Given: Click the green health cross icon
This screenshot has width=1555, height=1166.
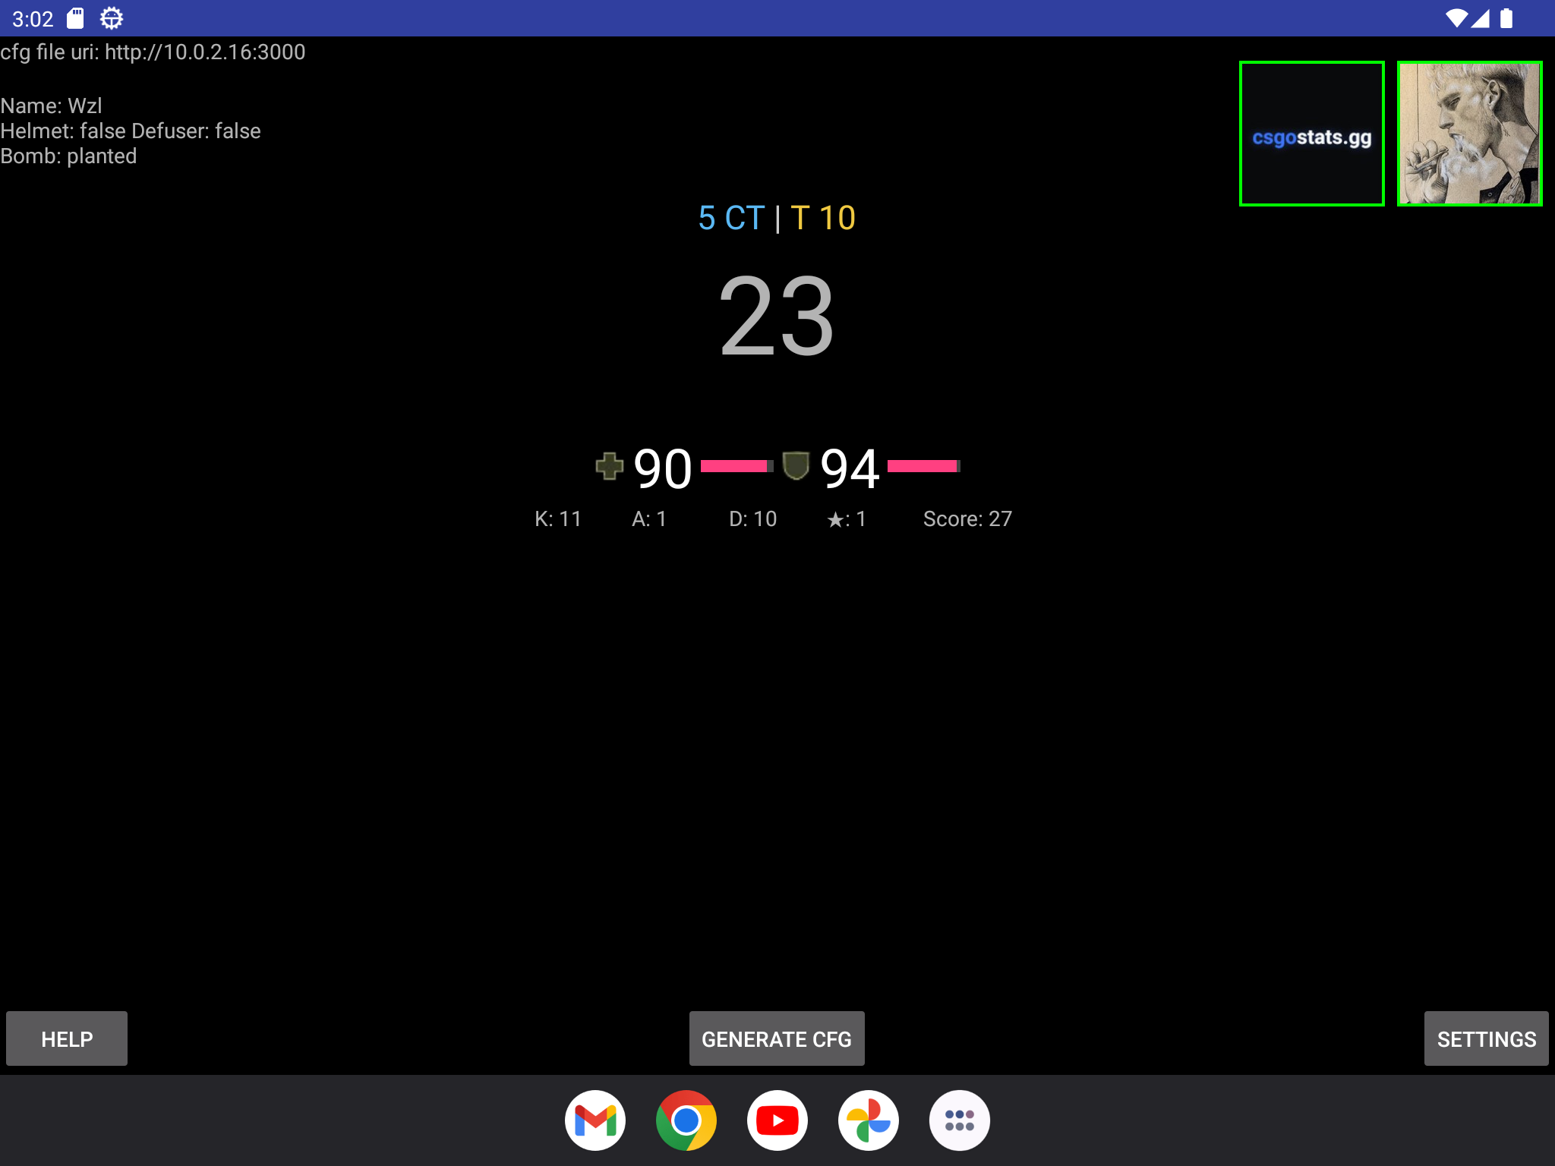Looking at the screenshot, I should pos(609,466).
